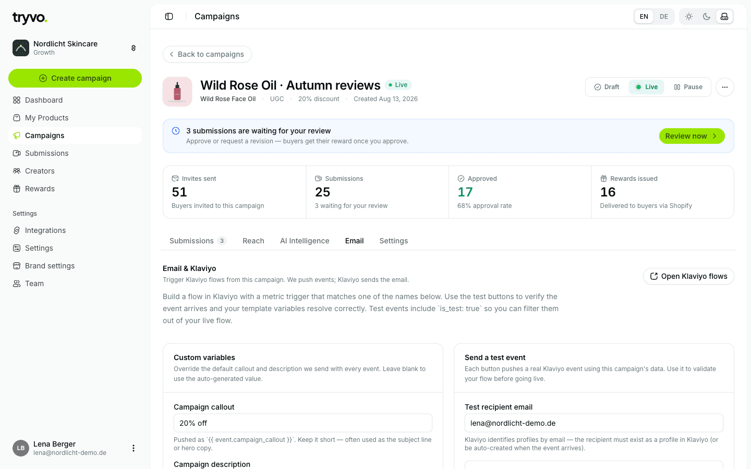The width and height of the screenshot is (751, 469).
Task: Set campaign status to Draft
Action: coord(607,87)
